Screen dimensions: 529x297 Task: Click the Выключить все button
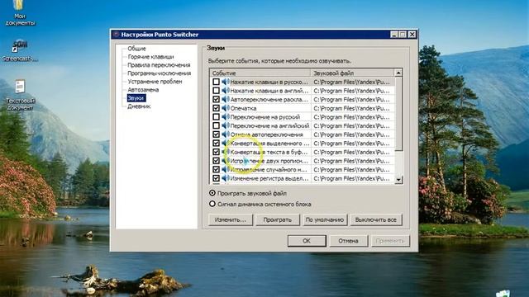(376, 219)
